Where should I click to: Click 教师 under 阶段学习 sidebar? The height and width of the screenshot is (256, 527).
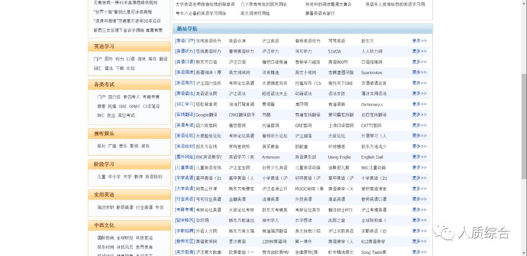click(x=139, y=177)
